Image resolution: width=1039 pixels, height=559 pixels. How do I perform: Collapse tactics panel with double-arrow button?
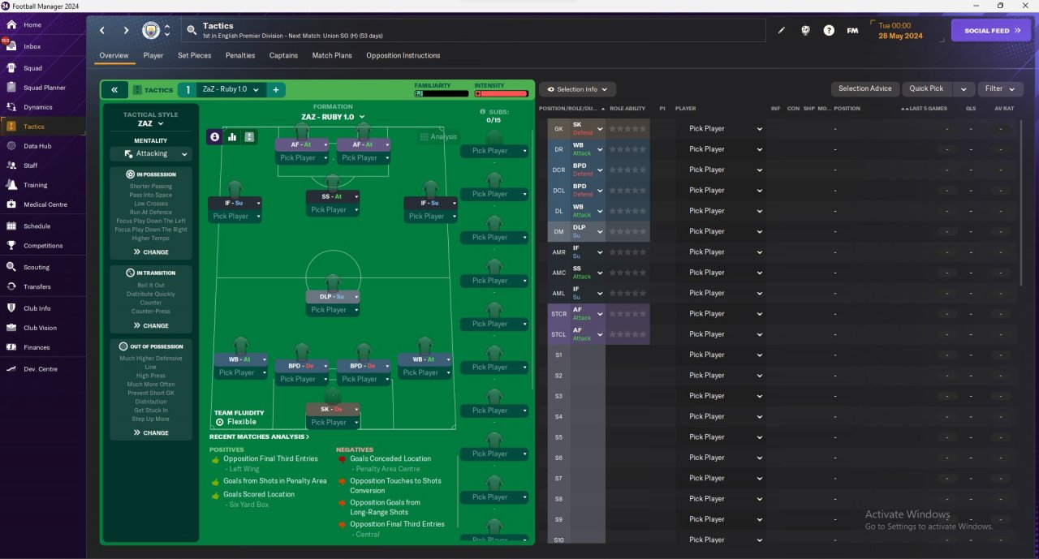(114, 90)
